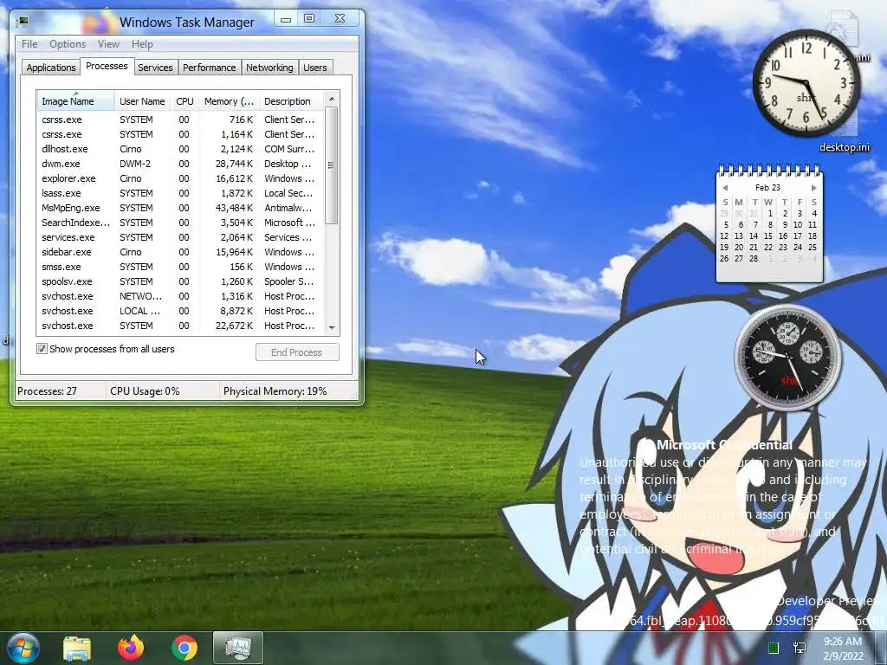
Task: Click the Task Manager title bar icon
Action: (x=23, y=22)
